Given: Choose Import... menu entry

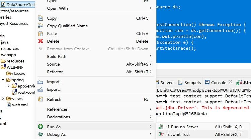Looking at the screenshot, I should [x=96, y=82].
